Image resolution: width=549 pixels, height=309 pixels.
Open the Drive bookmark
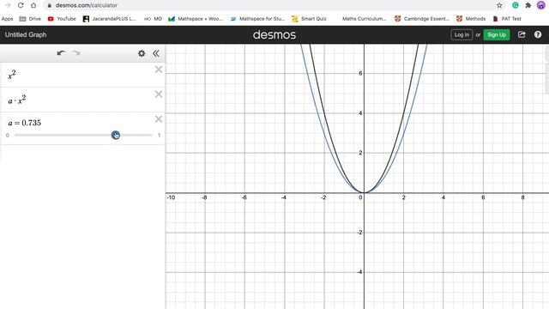[30, 19]
